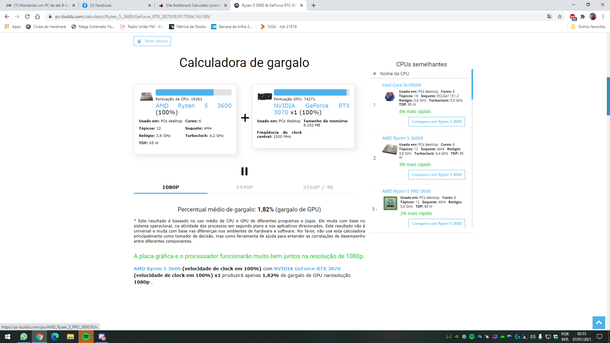Open the Discord taskbar icon

click(102, 337)
